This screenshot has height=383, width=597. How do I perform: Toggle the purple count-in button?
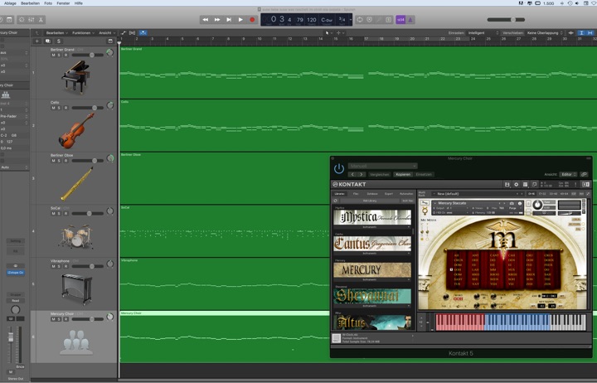[x=400, y=19]
